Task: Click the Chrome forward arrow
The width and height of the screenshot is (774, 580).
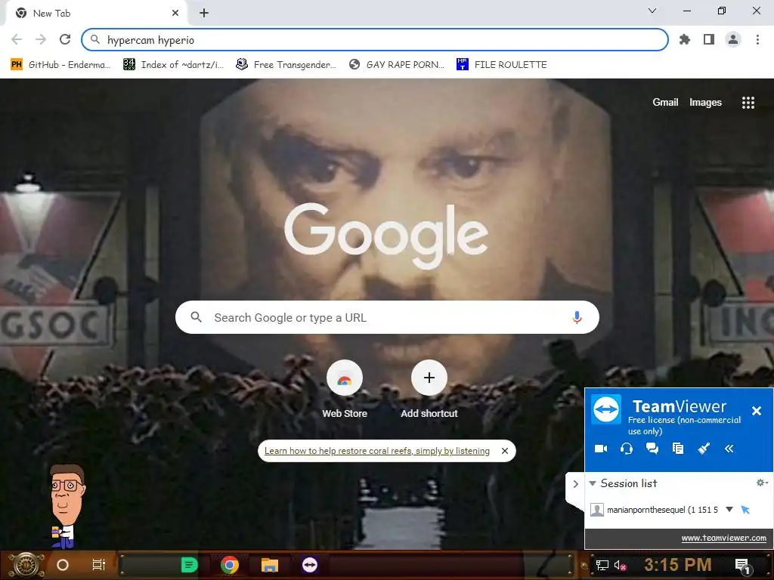Action: pyautogui.click(x=41, y=39)
